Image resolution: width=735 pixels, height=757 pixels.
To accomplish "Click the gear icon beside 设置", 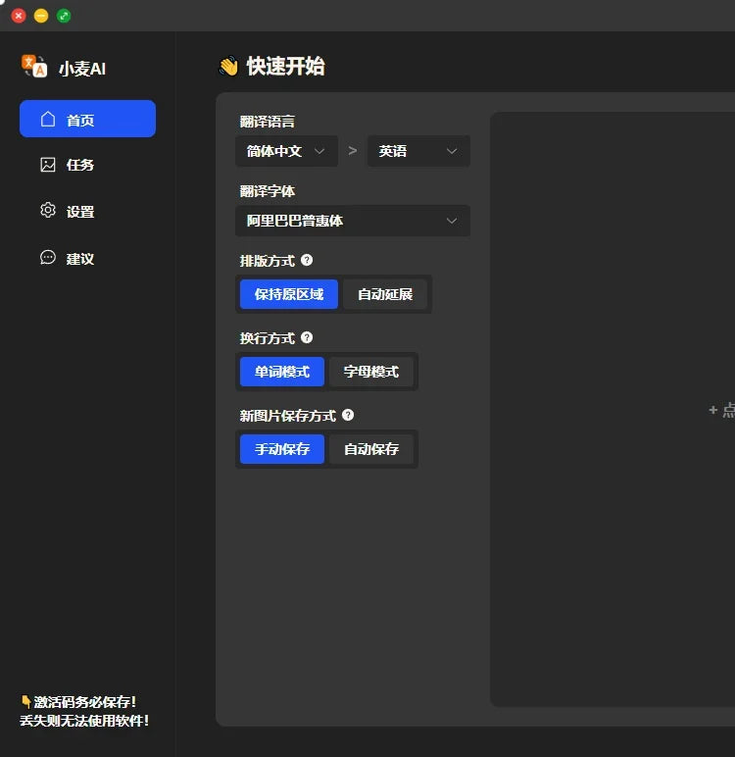I will [x=48, y=211].
